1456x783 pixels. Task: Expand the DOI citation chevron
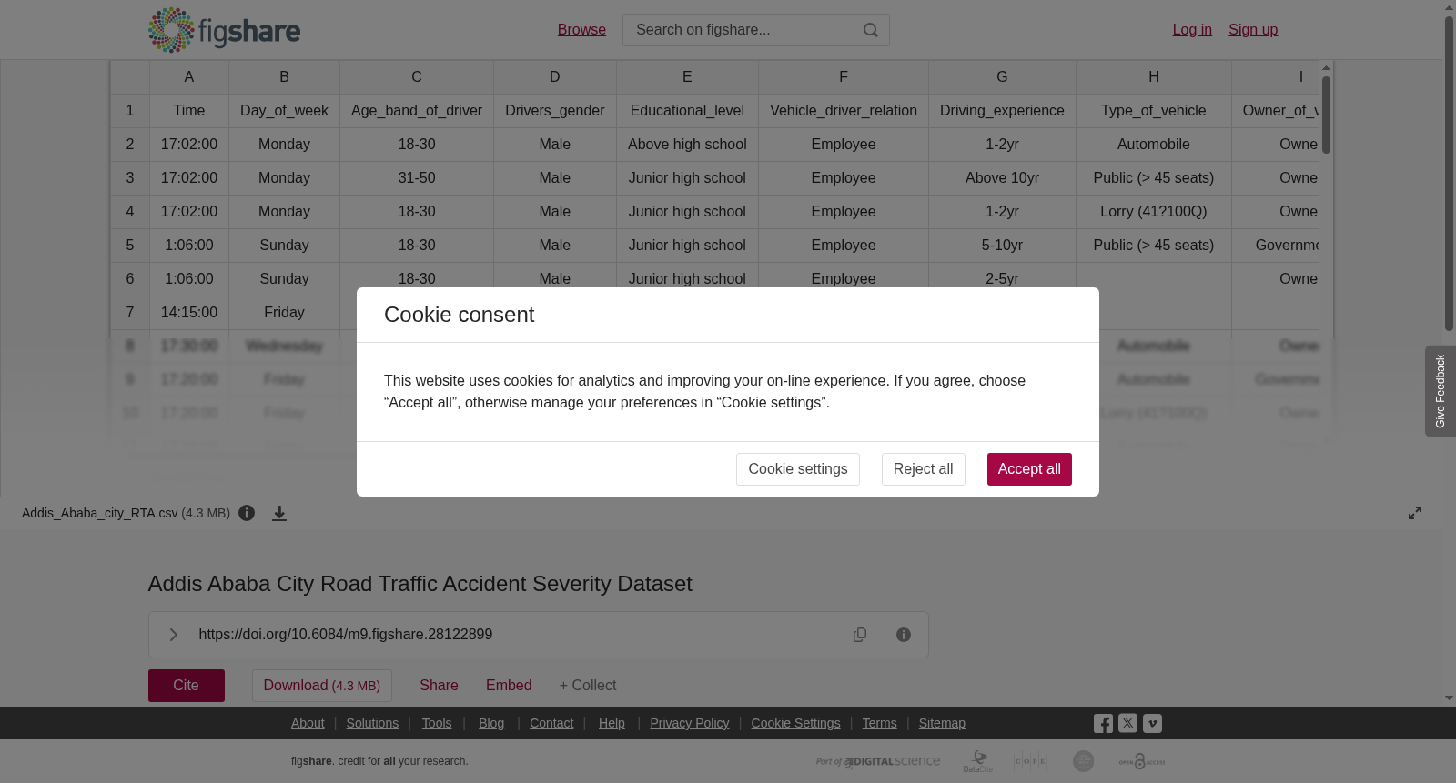tap(173, 635)
